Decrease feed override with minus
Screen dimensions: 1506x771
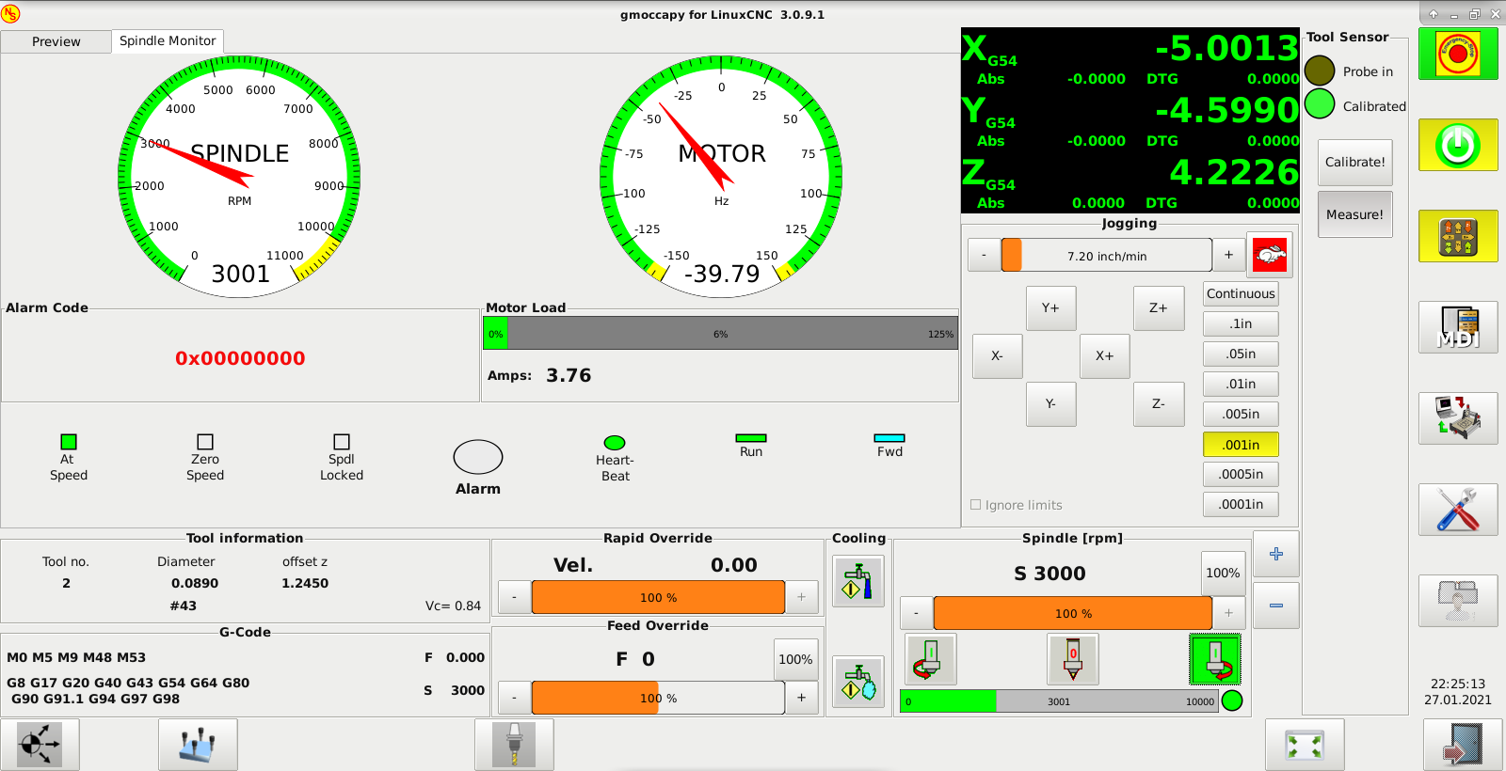514,698
